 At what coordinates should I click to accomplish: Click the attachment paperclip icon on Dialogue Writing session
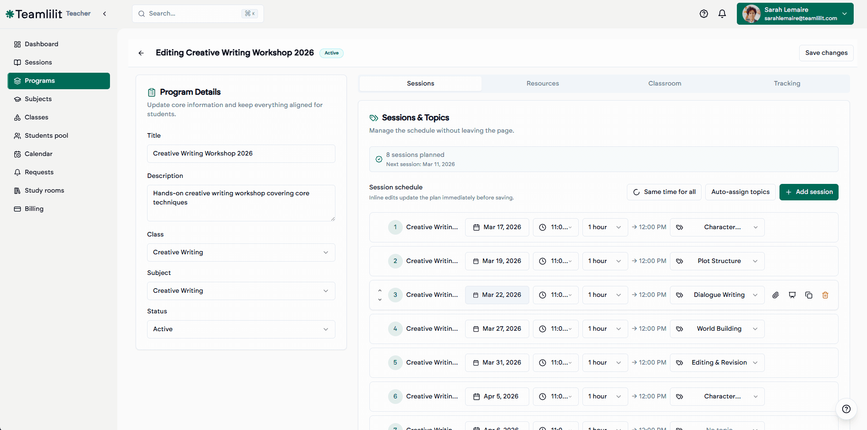coord(776,295)
